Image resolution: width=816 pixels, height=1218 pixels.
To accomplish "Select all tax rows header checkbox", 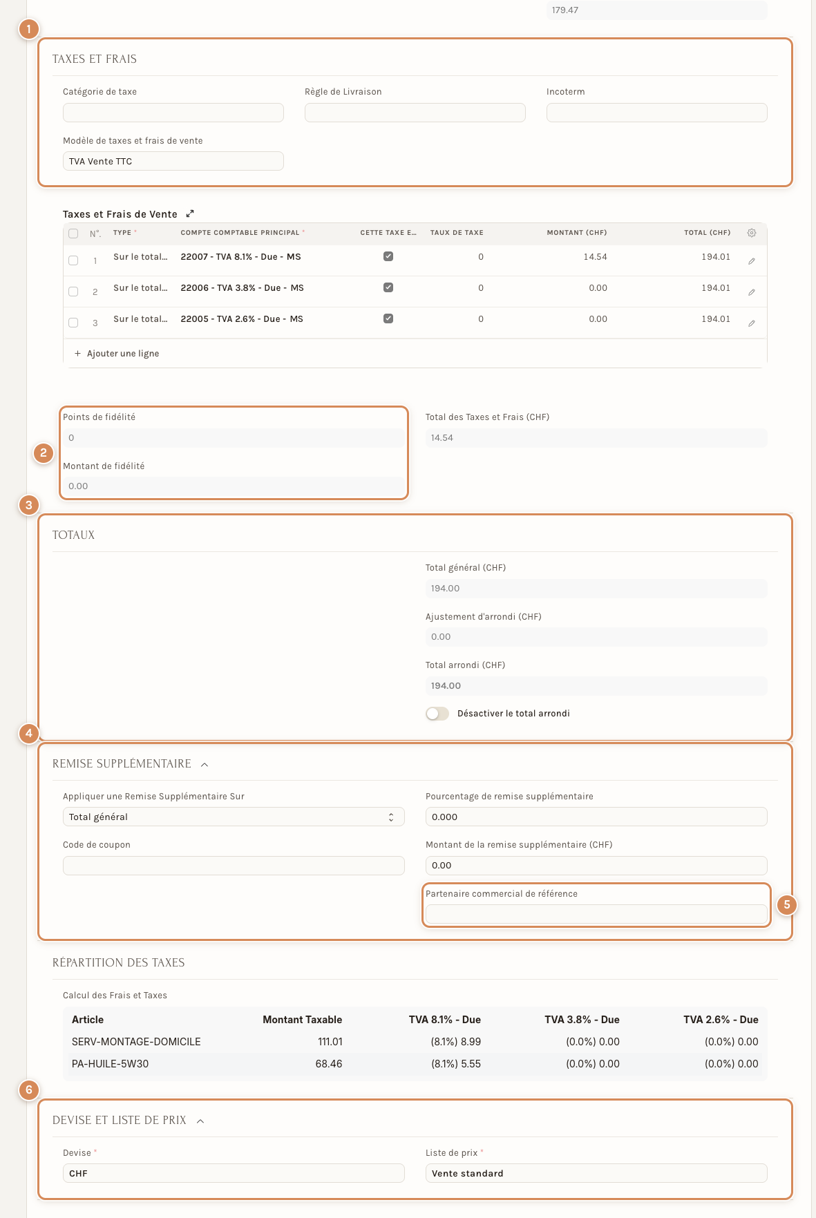I will (73, 234).
